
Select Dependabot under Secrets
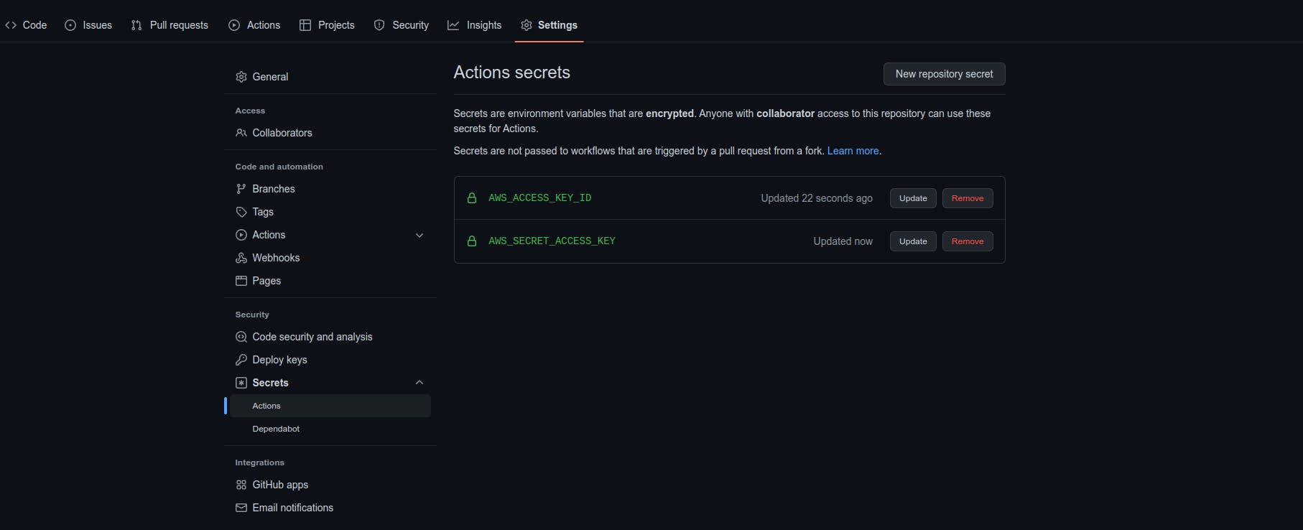276,429
